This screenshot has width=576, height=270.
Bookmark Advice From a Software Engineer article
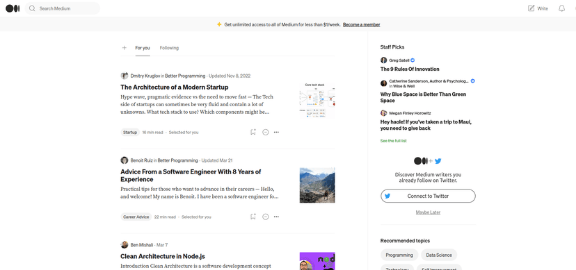pyautogui.click(x=253, y=217)
